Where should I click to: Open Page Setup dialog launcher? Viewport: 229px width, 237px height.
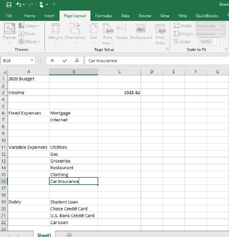point(167,50)
